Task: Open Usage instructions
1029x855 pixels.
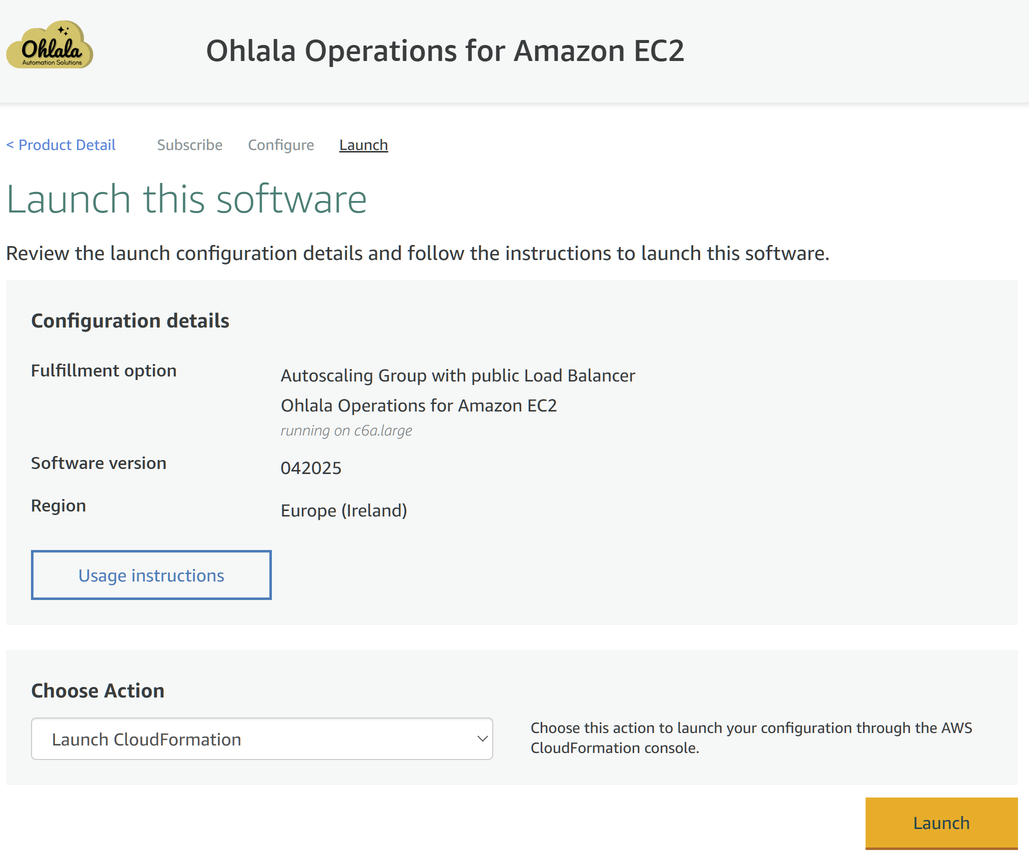Action: coord(151,575)
